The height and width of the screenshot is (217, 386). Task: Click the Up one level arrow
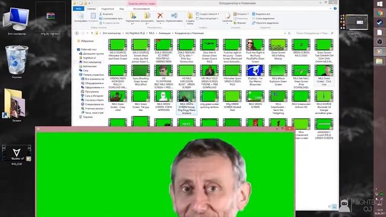92,33
